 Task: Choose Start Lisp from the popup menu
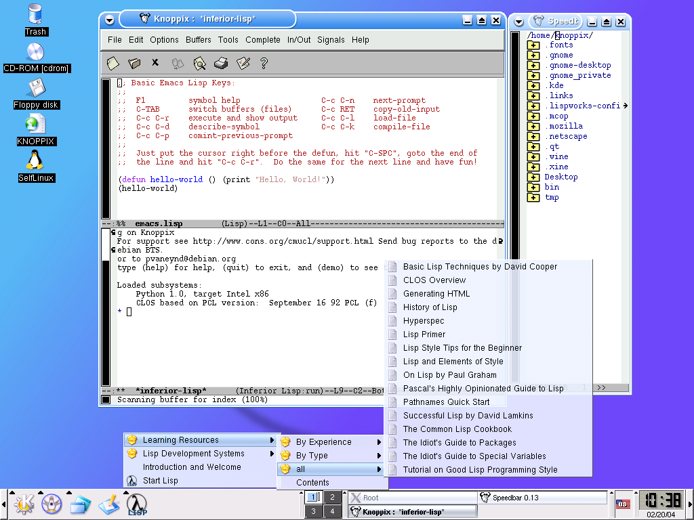[x=160, y=481]
